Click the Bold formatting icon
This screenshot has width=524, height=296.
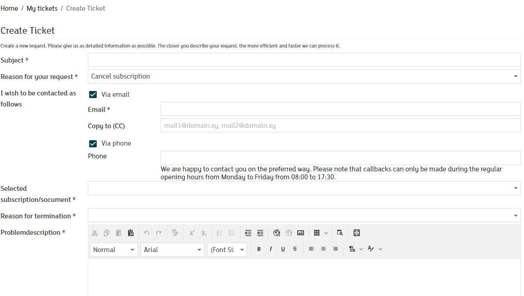[x=259, y=249]
